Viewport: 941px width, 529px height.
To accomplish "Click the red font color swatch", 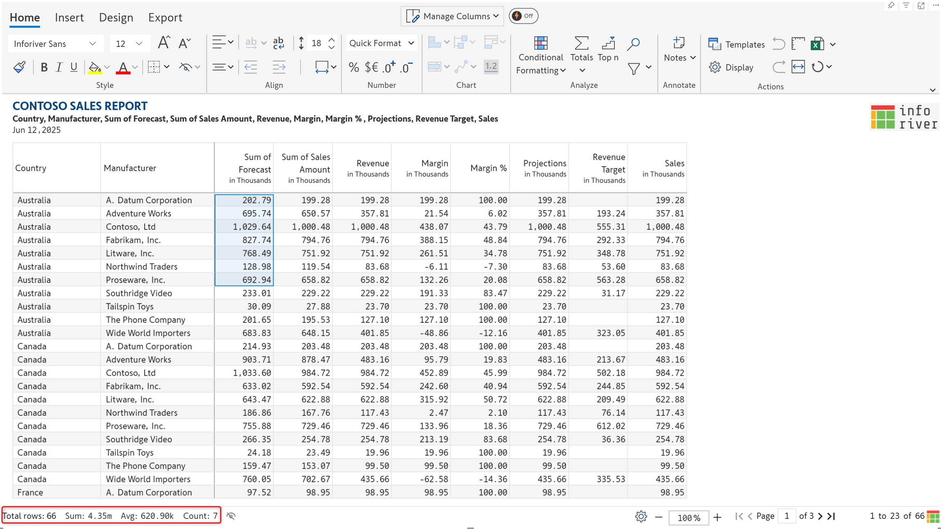I will (x=123, y=68).
